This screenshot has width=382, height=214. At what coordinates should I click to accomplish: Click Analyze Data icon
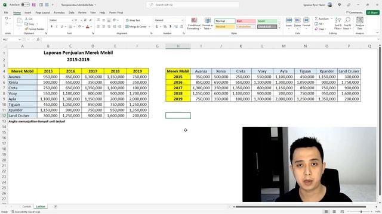coord(359,23)
